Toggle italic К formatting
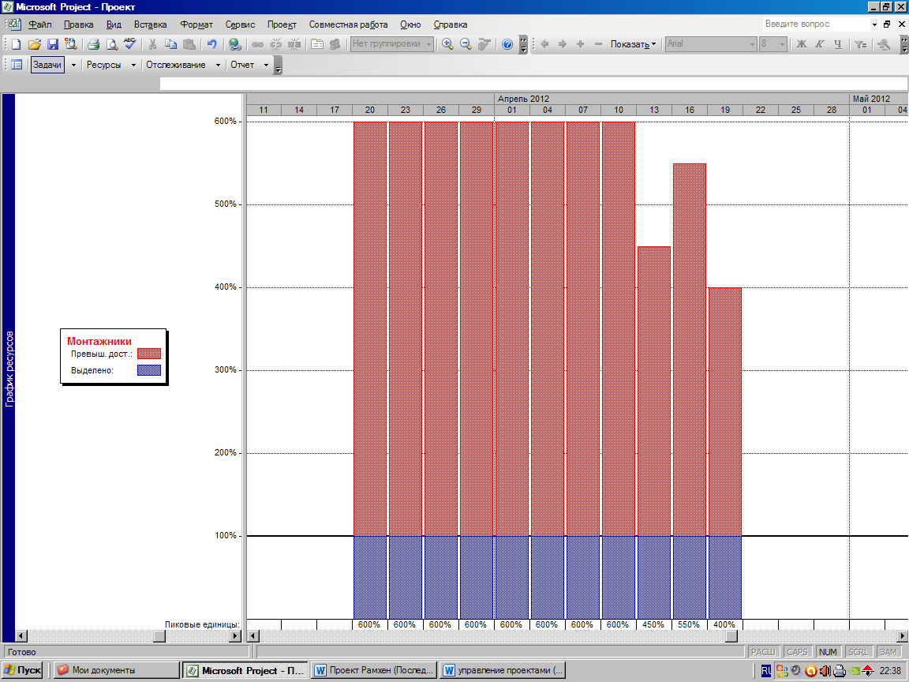909x682 pixels. tap(820, 44)
